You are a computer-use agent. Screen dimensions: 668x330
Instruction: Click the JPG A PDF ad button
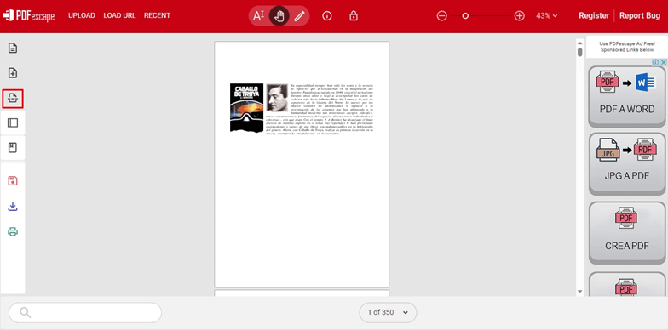click(627, 163)
